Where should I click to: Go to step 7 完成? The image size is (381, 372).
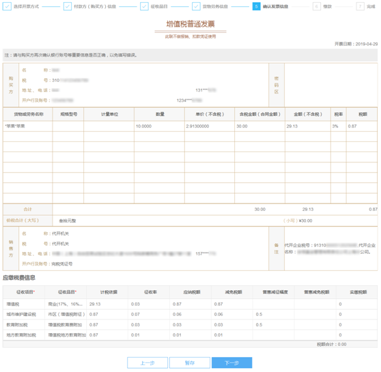(x=366, y=6)
